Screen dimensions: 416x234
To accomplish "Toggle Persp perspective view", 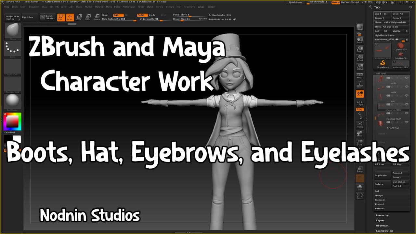I will (360, 75).
